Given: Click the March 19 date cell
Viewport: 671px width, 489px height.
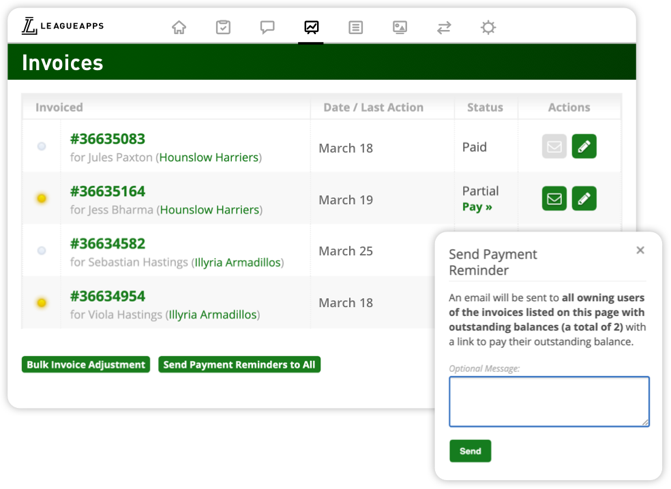Looking at the screenshot, I should point(346,200).
